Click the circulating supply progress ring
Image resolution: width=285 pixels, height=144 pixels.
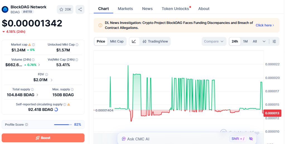pyautogui.click(x=56, y=110)
